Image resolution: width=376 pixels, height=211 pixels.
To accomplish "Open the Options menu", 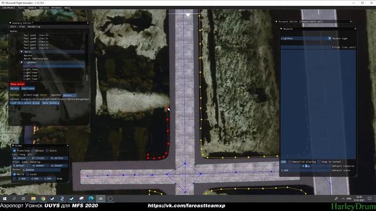I will [44, 8].
